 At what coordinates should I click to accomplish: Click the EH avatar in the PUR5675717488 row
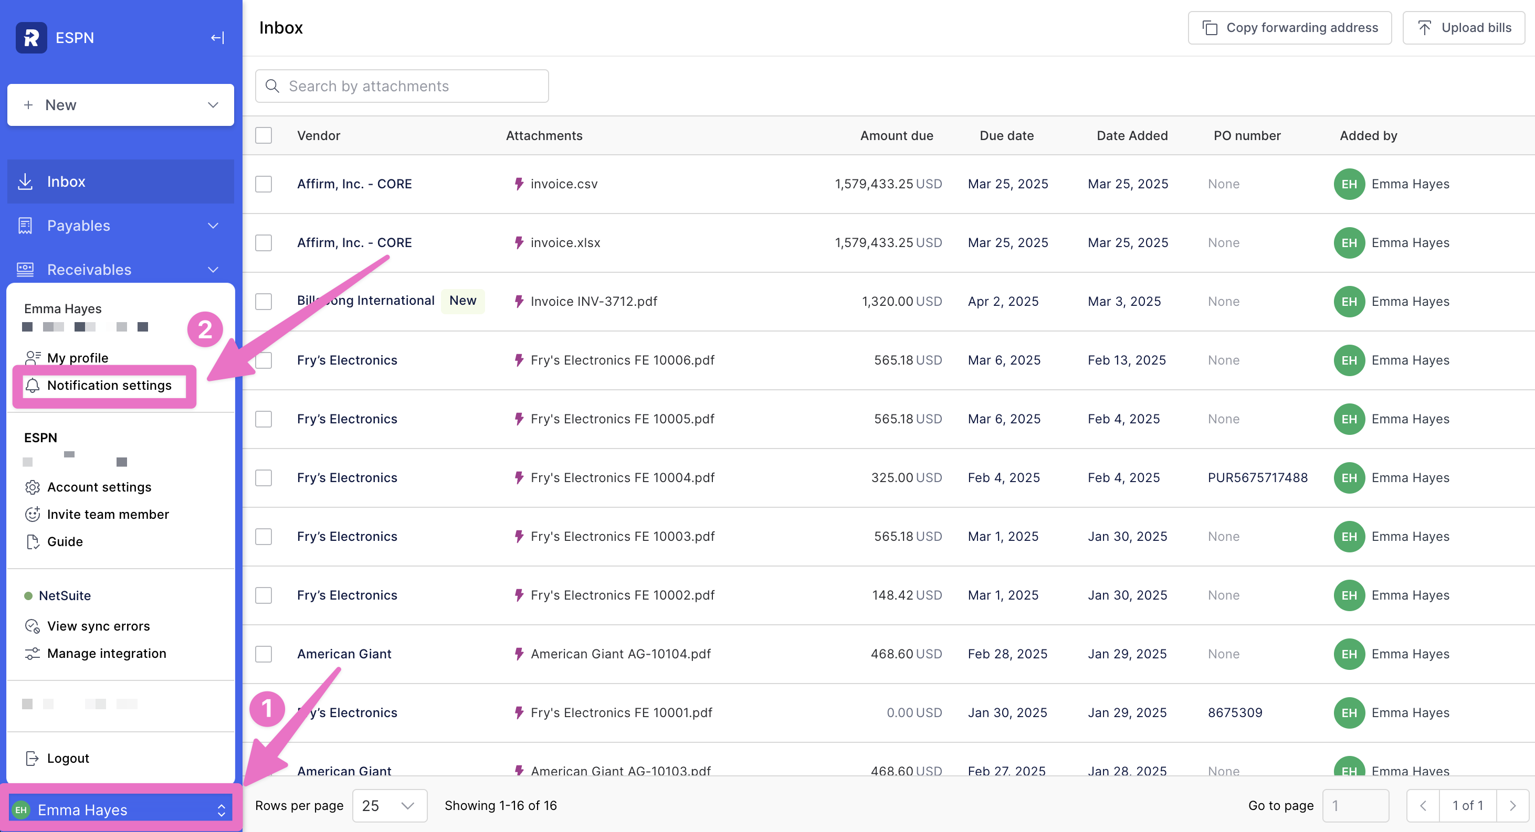coord(1349,478)
